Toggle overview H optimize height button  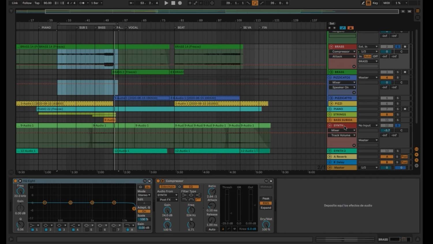[x=403, y=11]
